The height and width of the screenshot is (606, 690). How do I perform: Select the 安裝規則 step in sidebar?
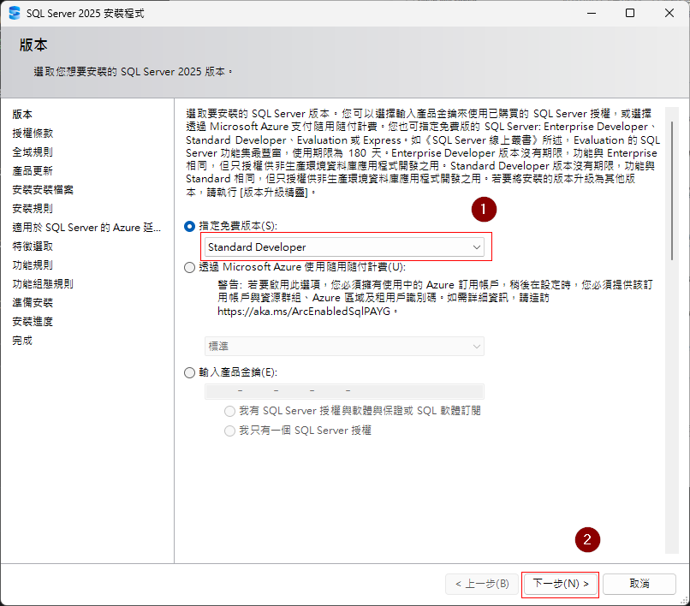click(x=33, y=209)
